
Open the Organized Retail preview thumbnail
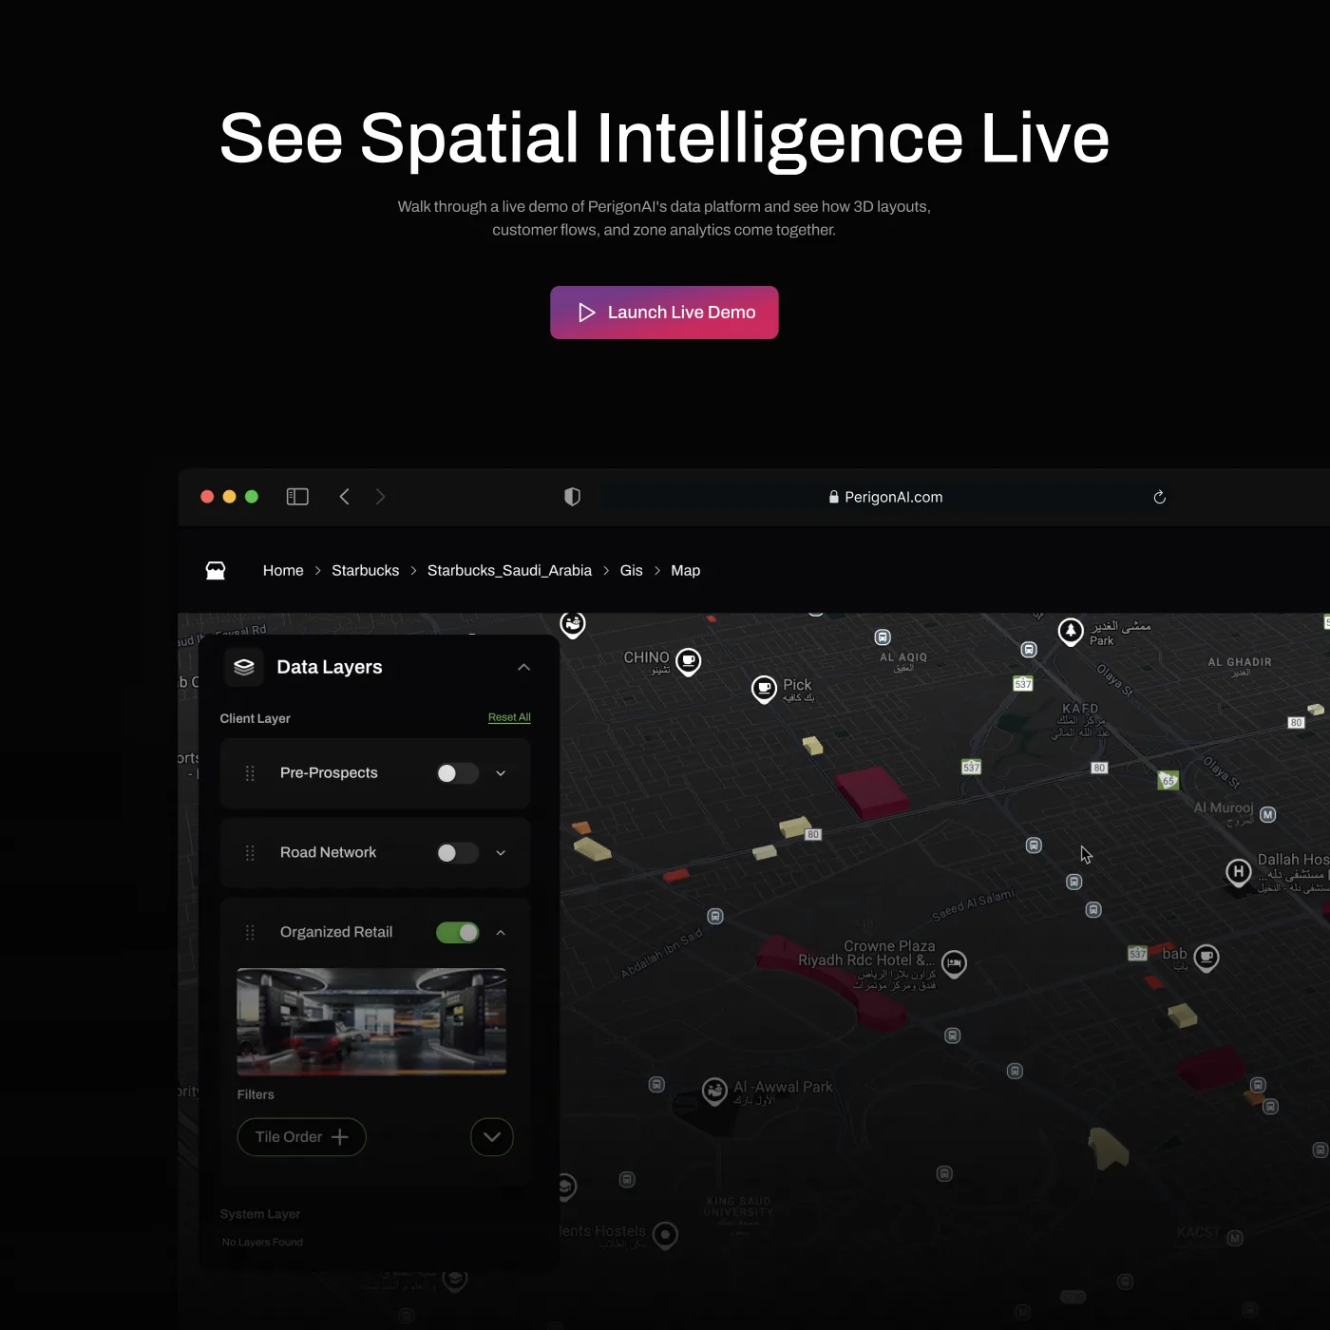[371, 1022]
